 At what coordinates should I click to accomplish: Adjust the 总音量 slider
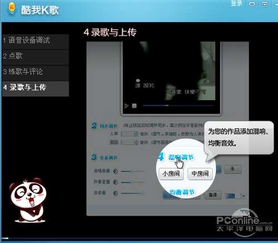coord(133,194)
